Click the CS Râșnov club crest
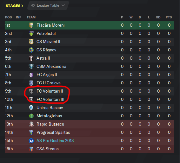 [31, 50]
